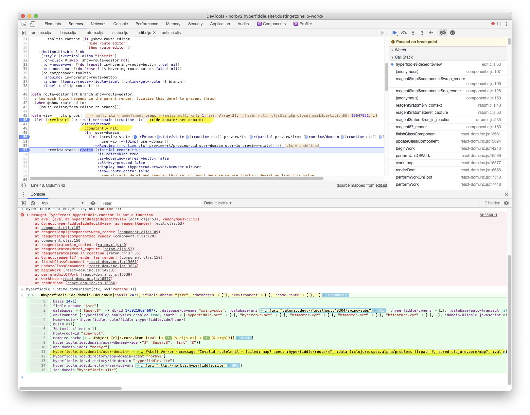Click the source editor horizontal scrollbar
Image resolution: width=530 pixels, height=415 pixels.
(x=177, y=179)
